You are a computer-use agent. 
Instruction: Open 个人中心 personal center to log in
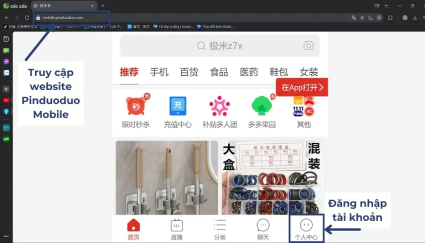[306, 229]
